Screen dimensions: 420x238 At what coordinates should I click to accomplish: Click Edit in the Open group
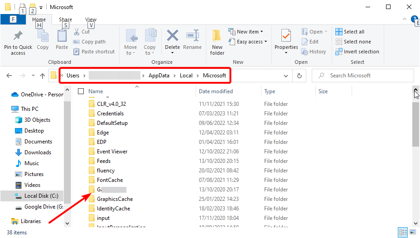pyautogui.click(x=310, y=42)
